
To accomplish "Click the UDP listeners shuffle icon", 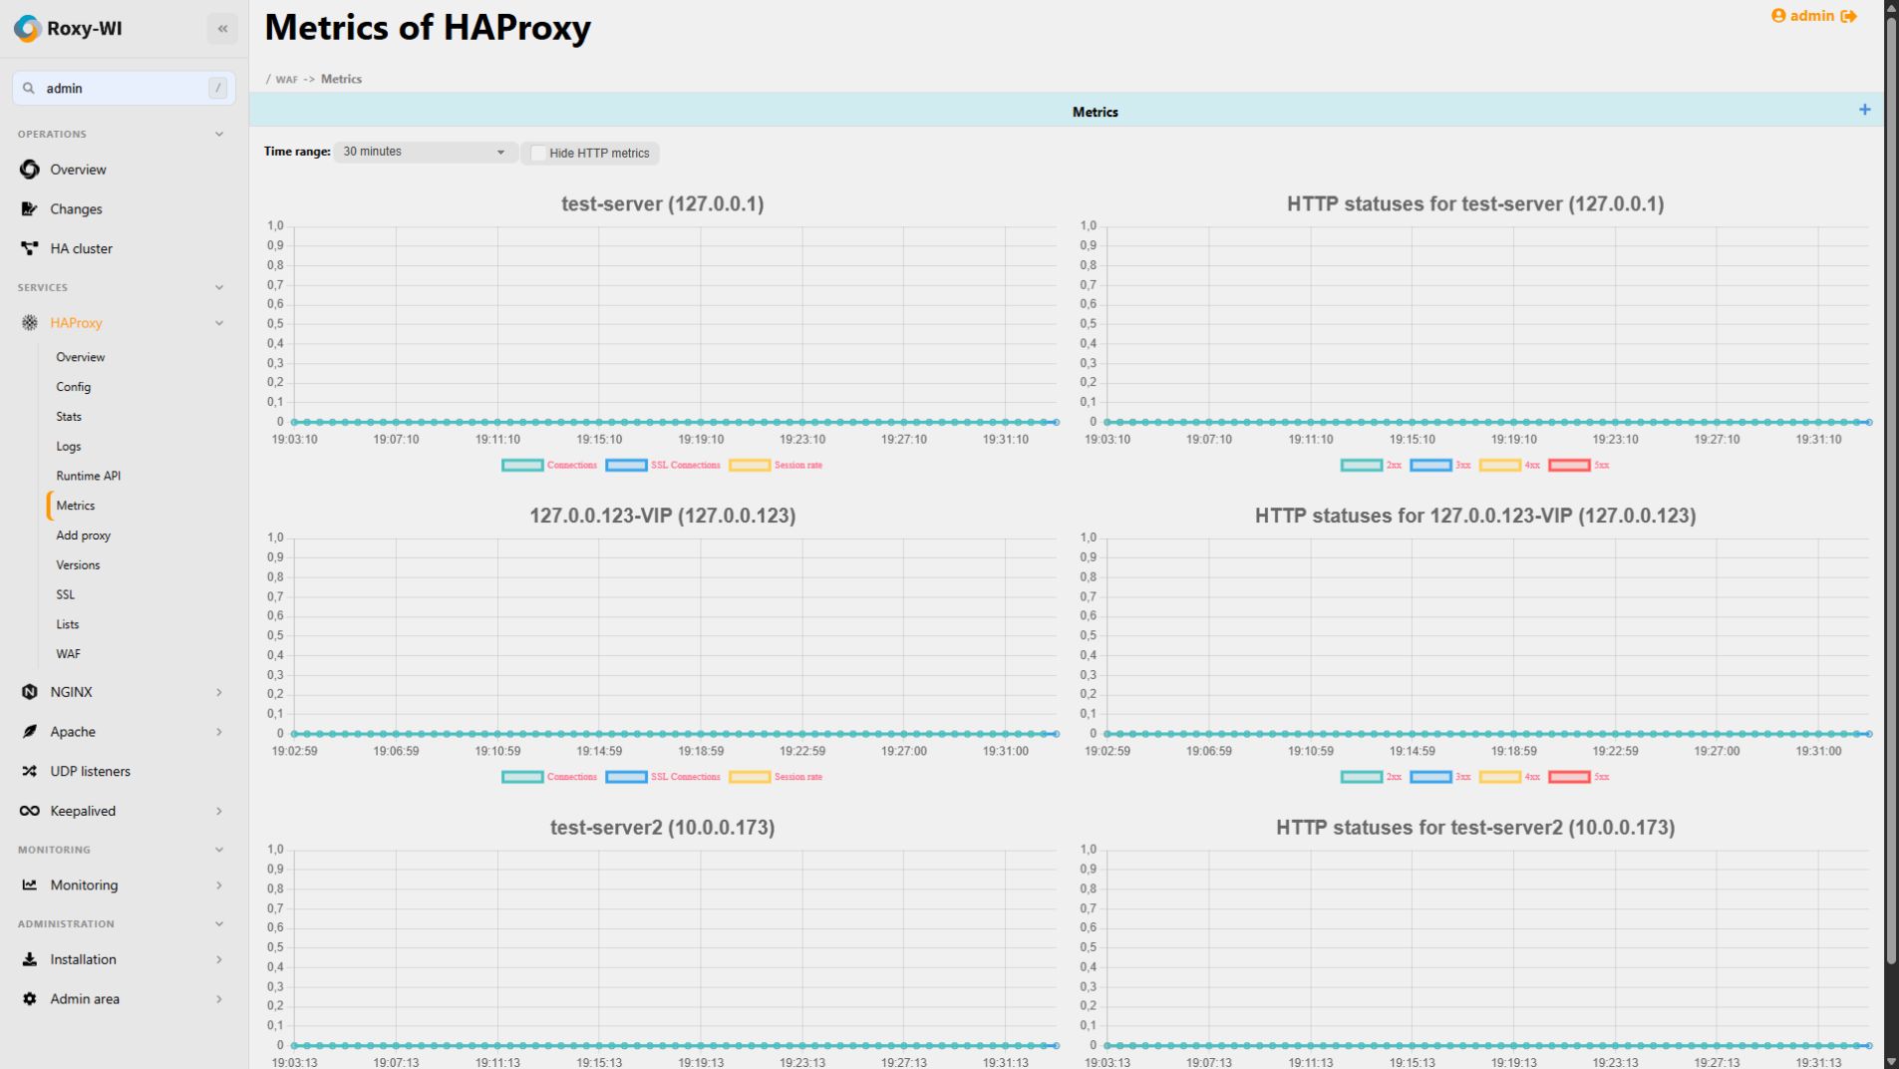I will [x=30, y=771].
